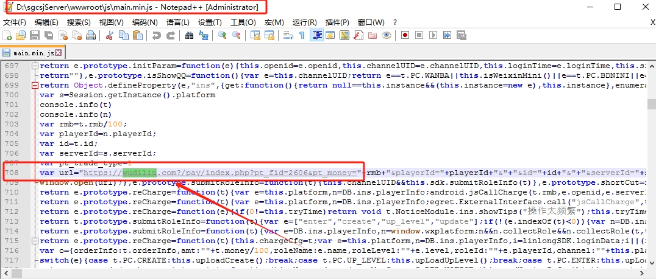Undo the last edit from the toolbar

(x=157, y=35)
